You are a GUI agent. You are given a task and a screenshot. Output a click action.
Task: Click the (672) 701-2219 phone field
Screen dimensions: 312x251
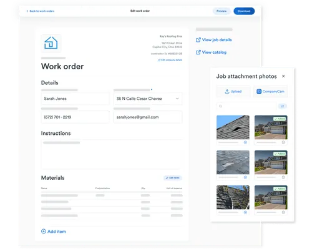pos(75,117)
